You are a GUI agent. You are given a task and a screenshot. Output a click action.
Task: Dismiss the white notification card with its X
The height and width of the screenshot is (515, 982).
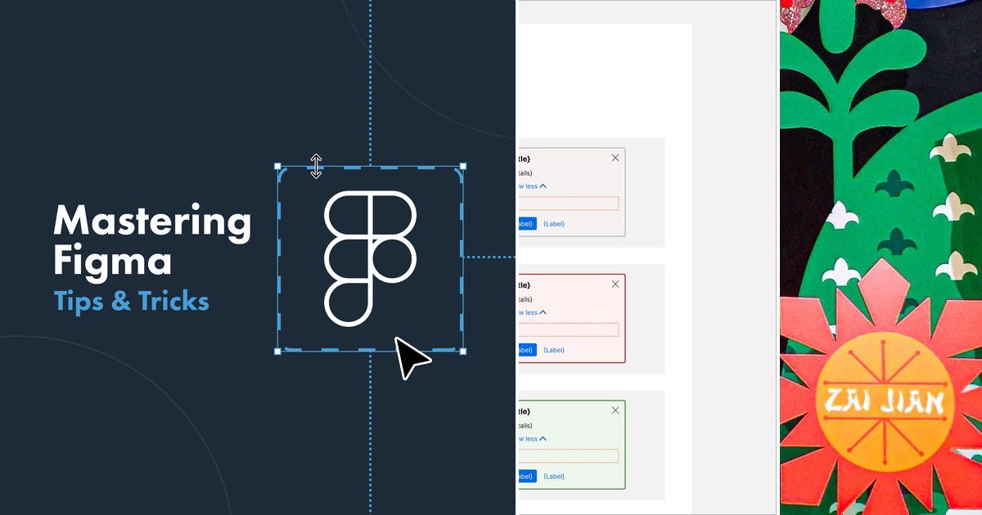click(x=615, y=157)
